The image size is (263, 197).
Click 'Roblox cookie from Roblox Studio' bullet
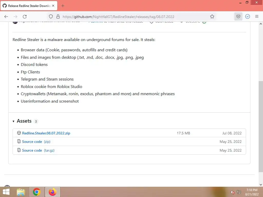point(51,87)
